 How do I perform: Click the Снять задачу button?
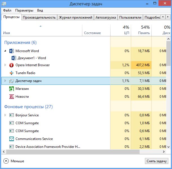click(157, 161)
